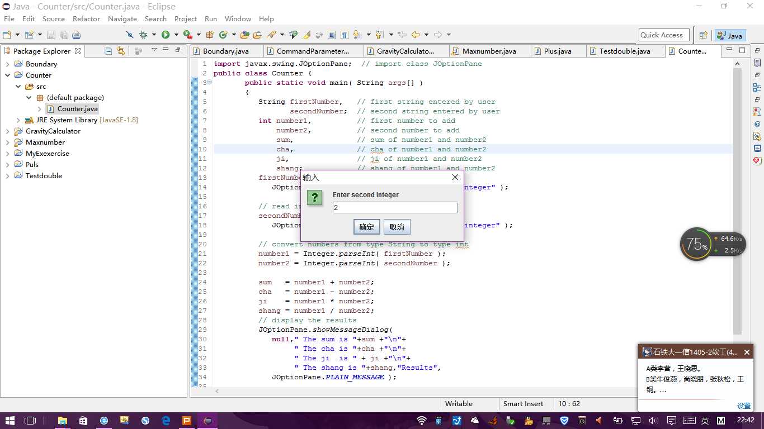Switch to the Plus.java tab

(x=558, y=51)
